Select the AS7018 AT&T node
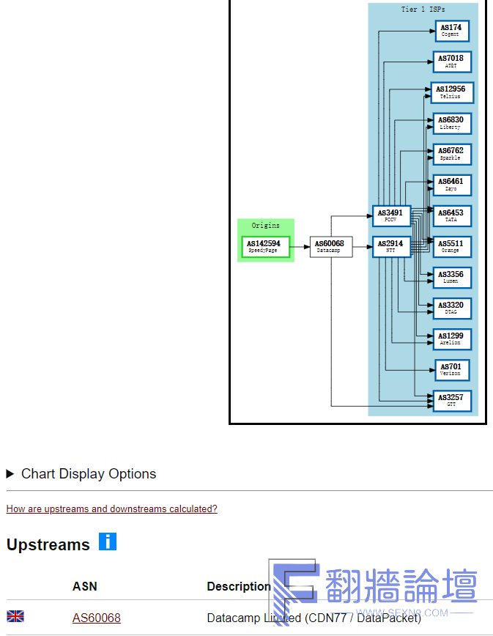Viewport: 493px width, 636px height. (451, 62)
